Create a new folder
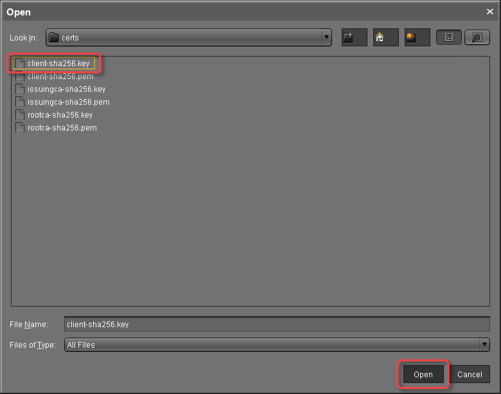 point(417,37)
